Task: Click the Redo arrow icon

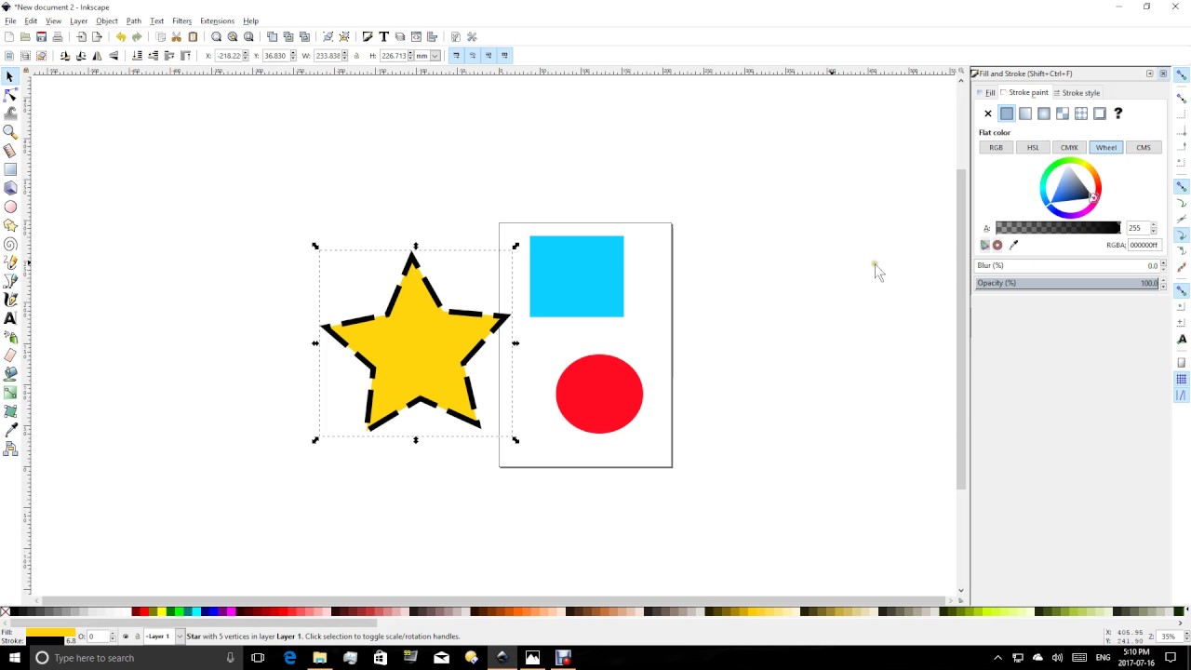Action: pos(137,37)
